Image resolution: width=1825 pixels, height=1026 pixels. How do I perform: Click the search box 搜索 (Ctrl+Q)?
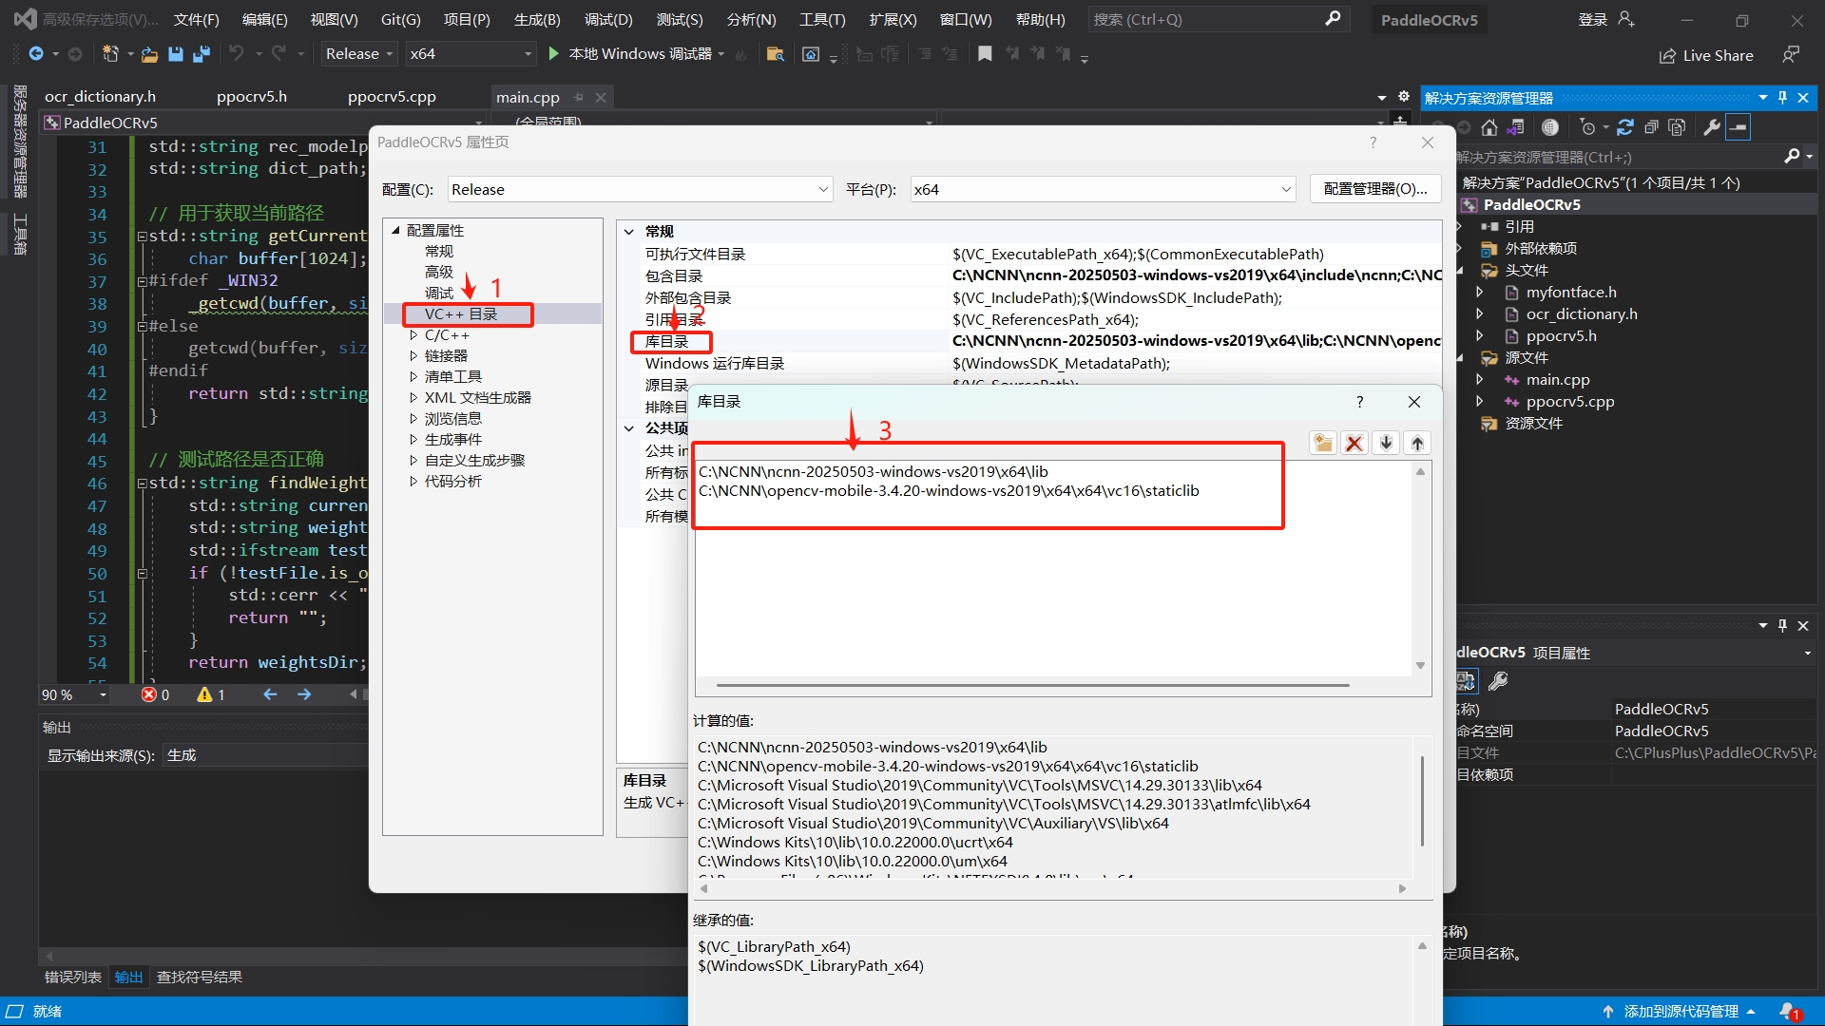coord(1217,19)
